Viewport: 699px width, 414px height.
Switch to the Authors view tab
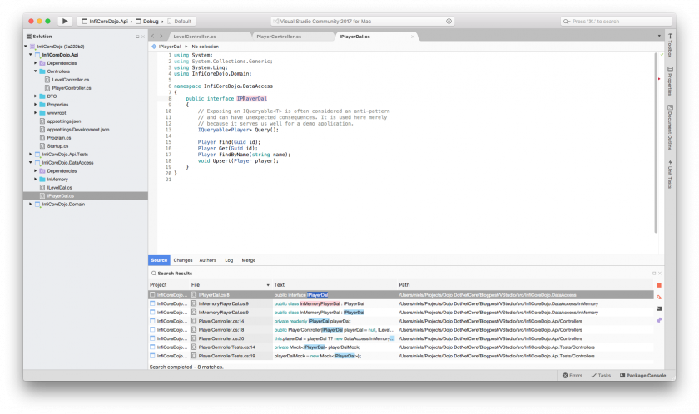click(207, 260)
